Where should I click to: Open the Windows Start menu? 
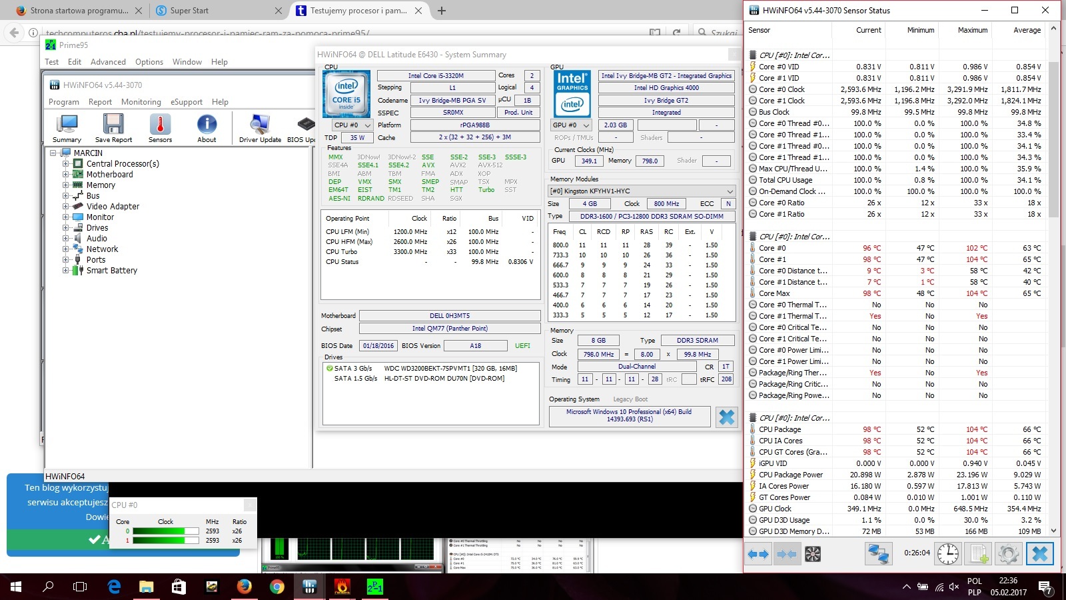point(16,587)
